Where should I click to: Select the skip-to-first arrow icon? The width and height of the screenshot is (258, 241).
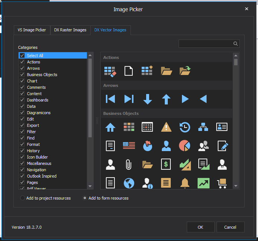pos(110,99)
